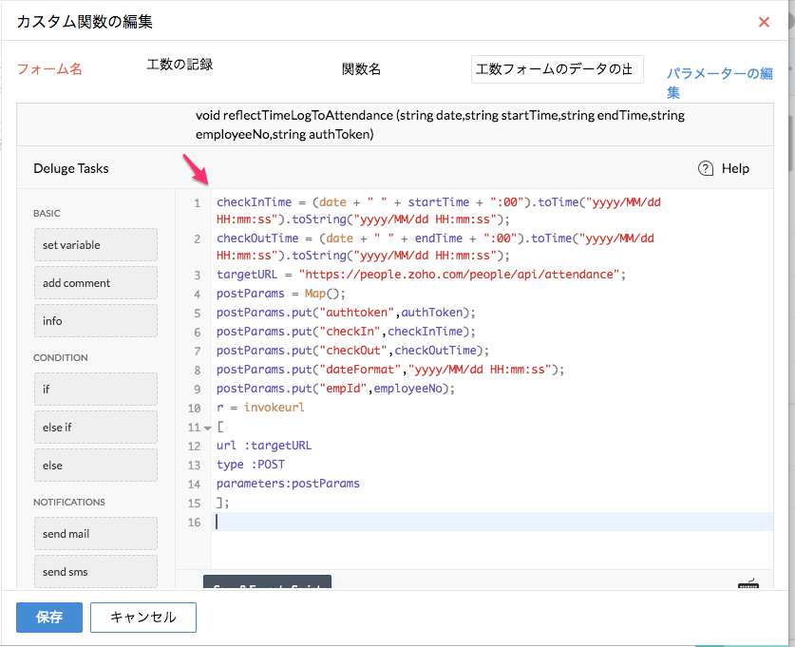This screenshot has width=795, height=647.
Task: Click the keyboard shortcuts icon below editor
Action: coord(748,583)
